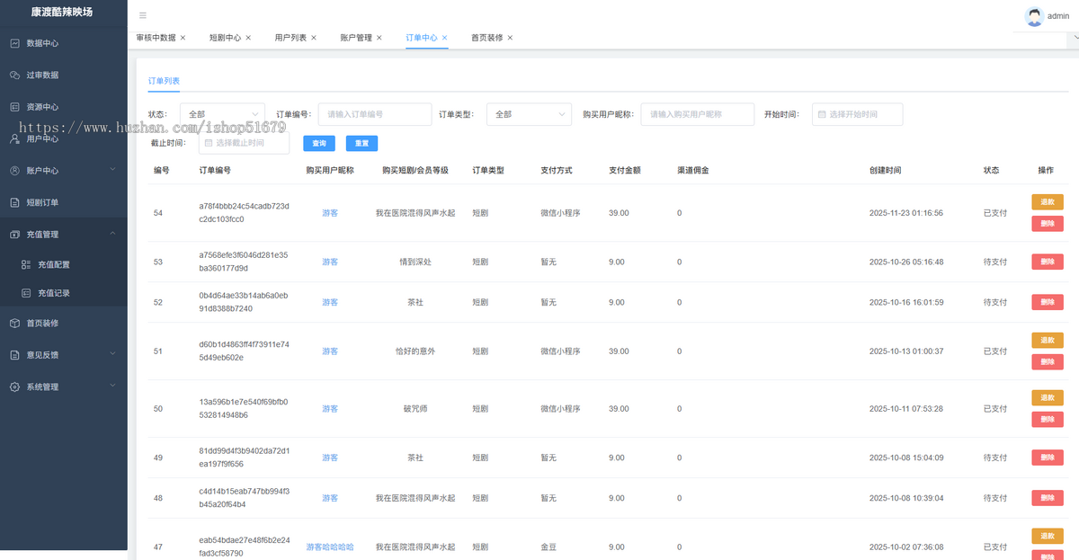Screen dimensions: 1079x560
Task: Select the 账户管理 tab
Action: [x=357, y=37]
